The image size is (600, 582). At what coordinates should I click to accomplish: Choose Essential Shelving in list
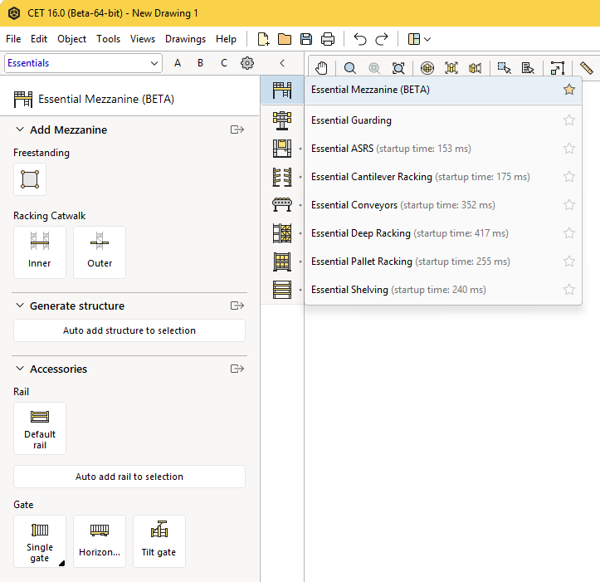click(443, 290)
